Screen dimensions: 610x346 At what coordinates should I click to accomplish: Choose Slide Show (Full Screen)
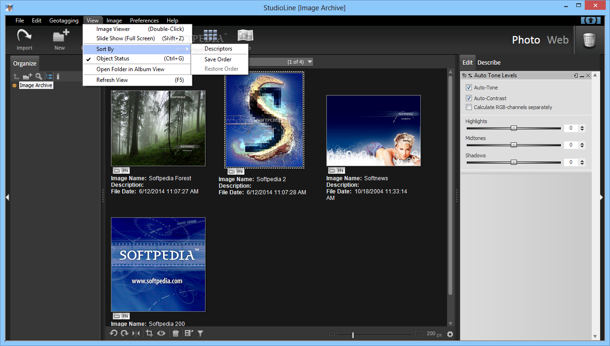pyautogui.click(x=137, y=38)
